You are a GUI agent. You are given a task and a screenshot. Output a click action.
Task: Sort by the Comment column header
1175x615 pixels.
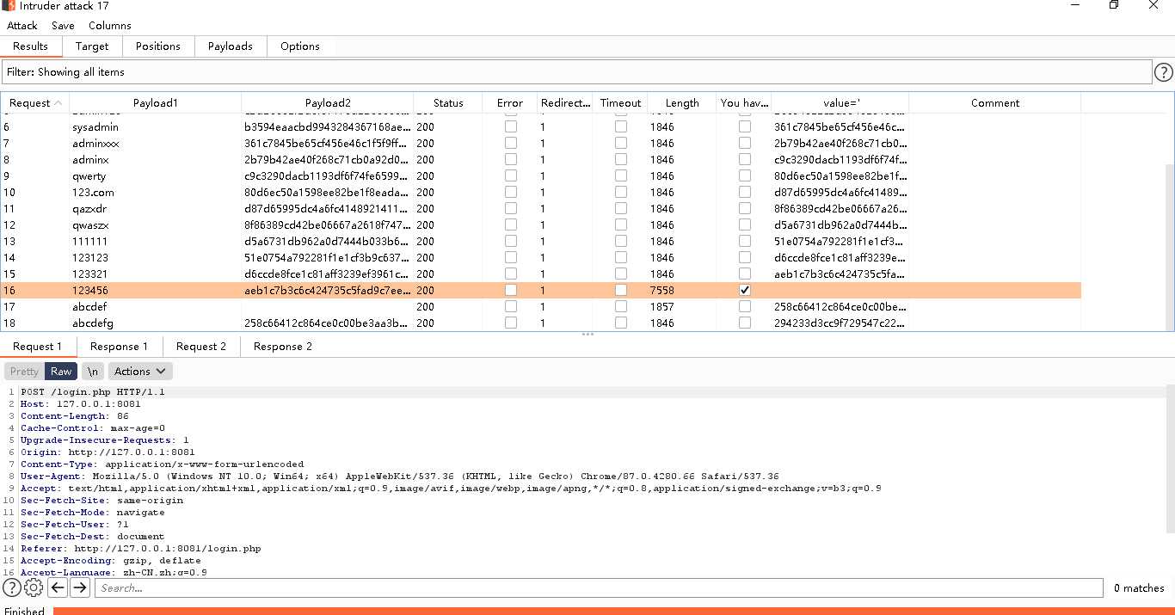pyautogui.click(x=995, y=102)
